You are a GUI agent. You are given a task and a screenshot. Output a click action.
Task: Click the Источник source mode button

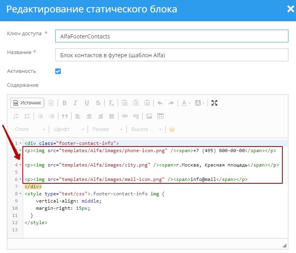coord(27,103)
